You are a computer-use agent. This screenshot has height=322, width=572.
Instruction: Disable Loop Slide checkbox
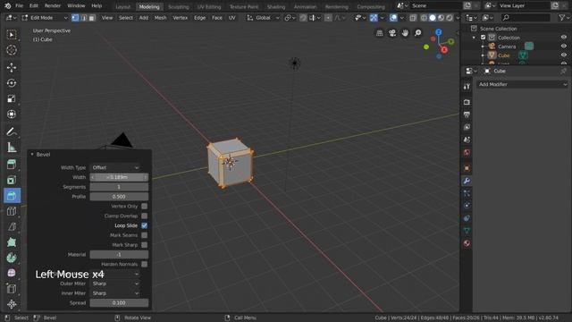pos(145,225)
